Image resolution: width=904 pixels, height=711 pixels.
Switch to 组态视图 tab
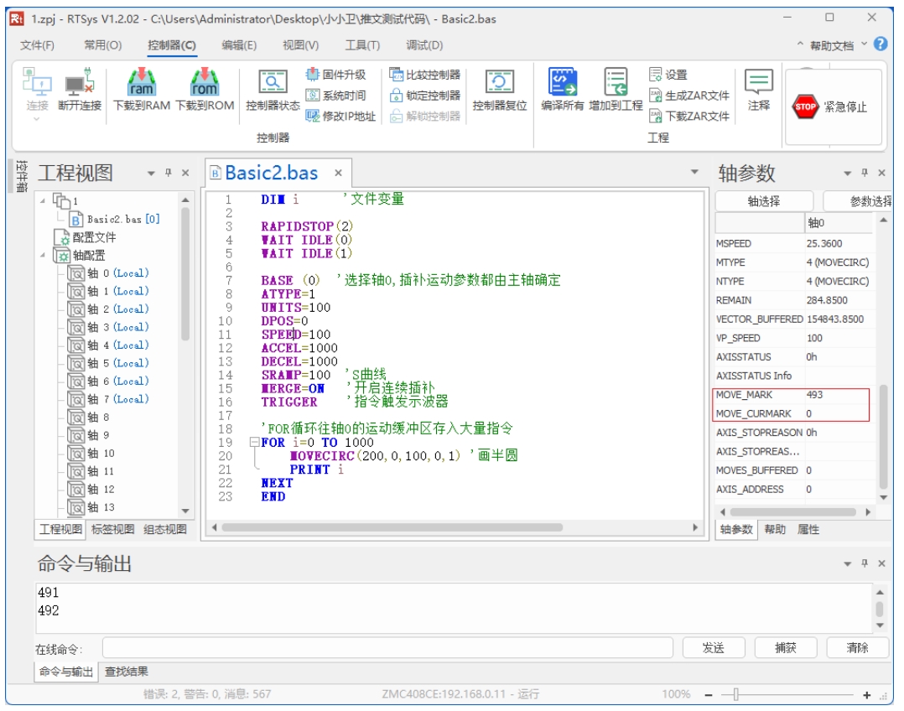pyautogui.click(x=165, y=529)
